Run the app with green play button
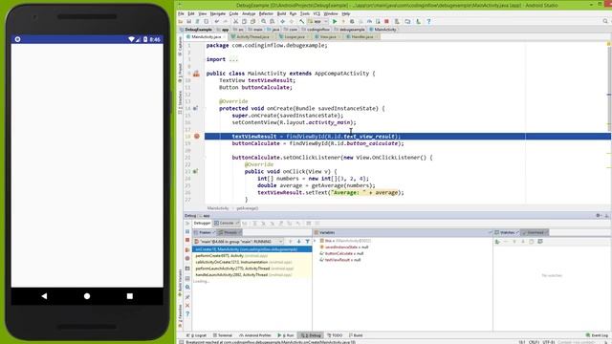The height and width of the screenshot is (344, 612). click(x=335, y=21)
